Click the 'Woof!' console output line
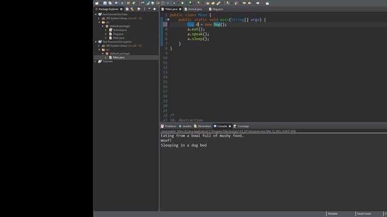The height and width of the screenshot is (217, 387). click(x=166, y=140)
